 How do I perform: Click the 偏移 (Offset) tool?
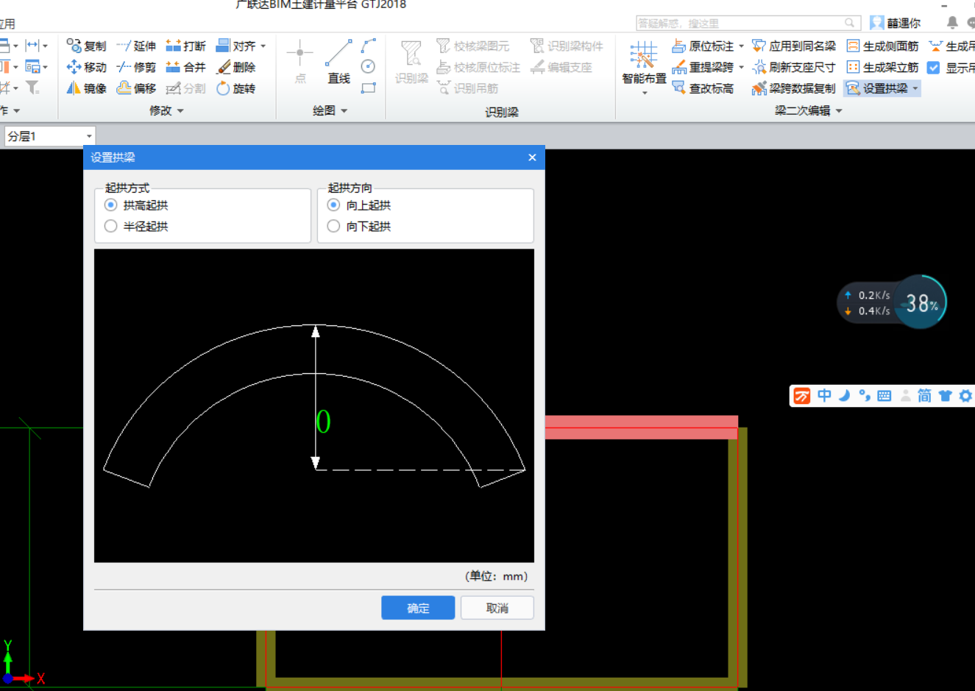click(x=136, y=88)
